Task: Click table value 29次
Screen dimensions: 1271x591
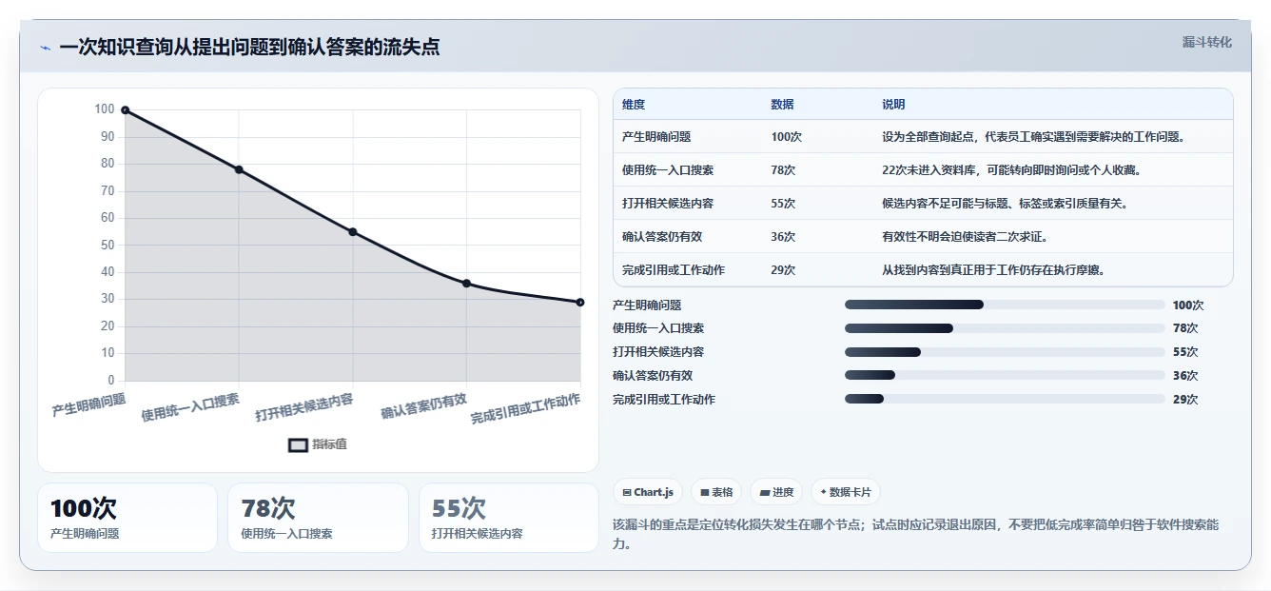Action: (783, 270)
